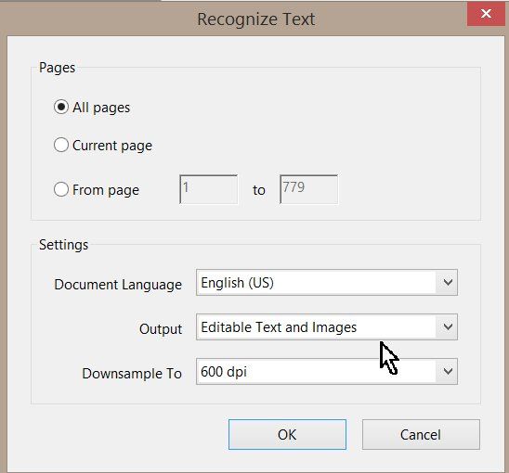This screenshot has width=509, height=473.
Task: Close the Recognize Text dialog
Action: click(x=486, y=14)
